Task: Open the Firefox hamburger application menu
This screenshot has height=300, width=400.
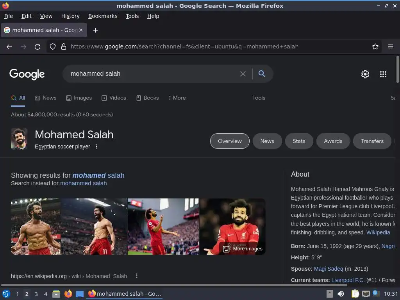Action: point(390,46)
